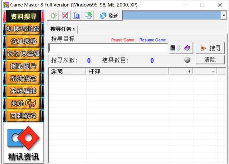This screenshot has height=164, width=229.
Task: Click the 清除 clear button
Action: (210, 60)
